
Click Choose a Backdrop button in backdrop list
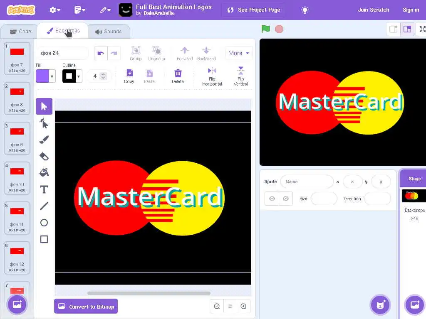coord(17,304)
